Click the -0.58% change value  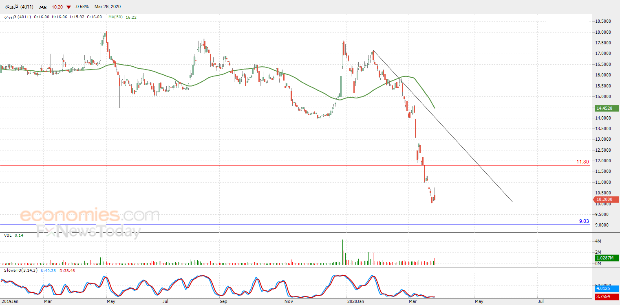(82, 7)
